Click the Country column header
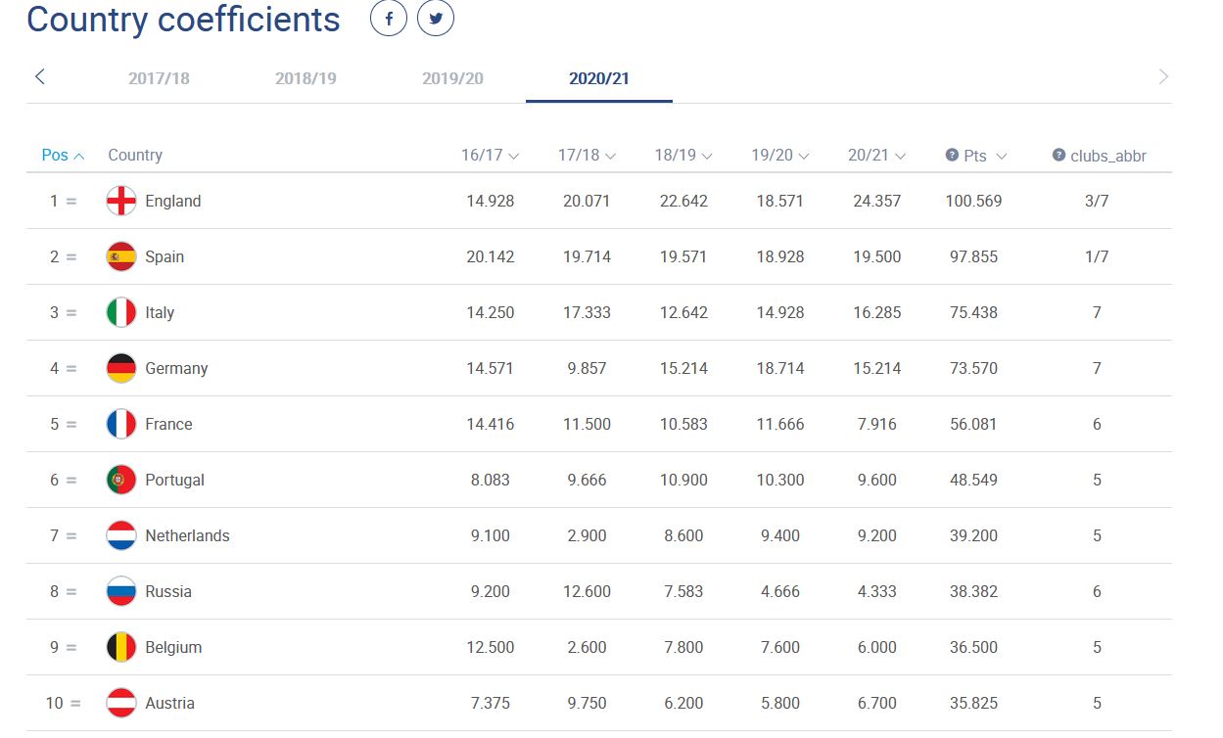Image resolution: width=1223 pixels, height=738 pixels. click(x=135, y=155)
